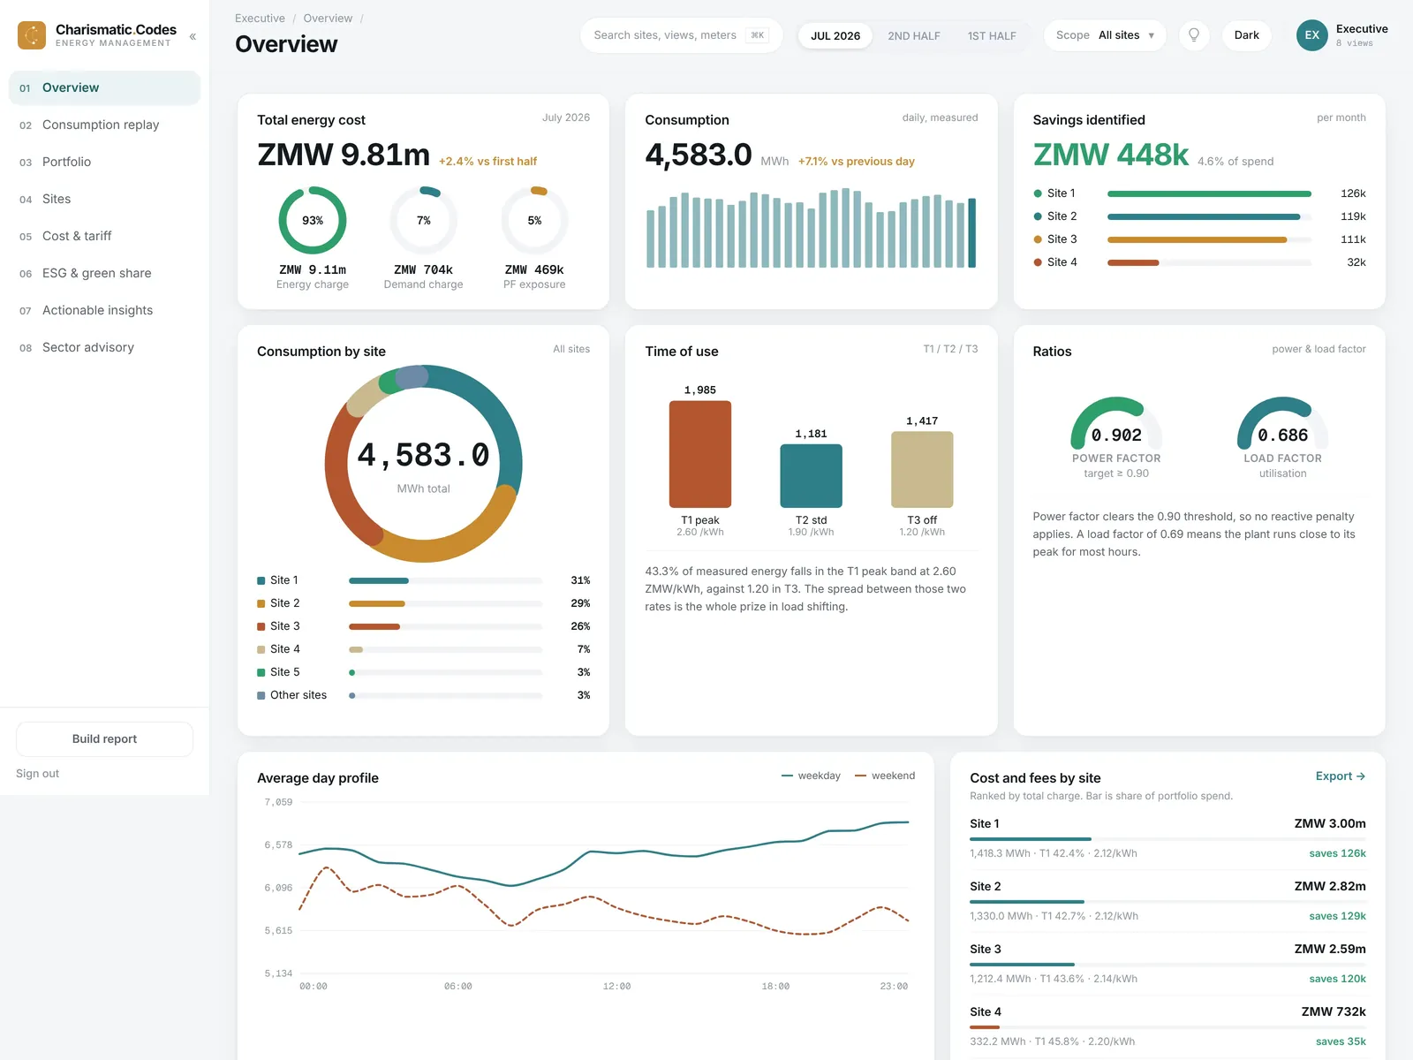1413x1060 pixels.
Task: Select the JUL 2026 period
Action: pos(835,36)
